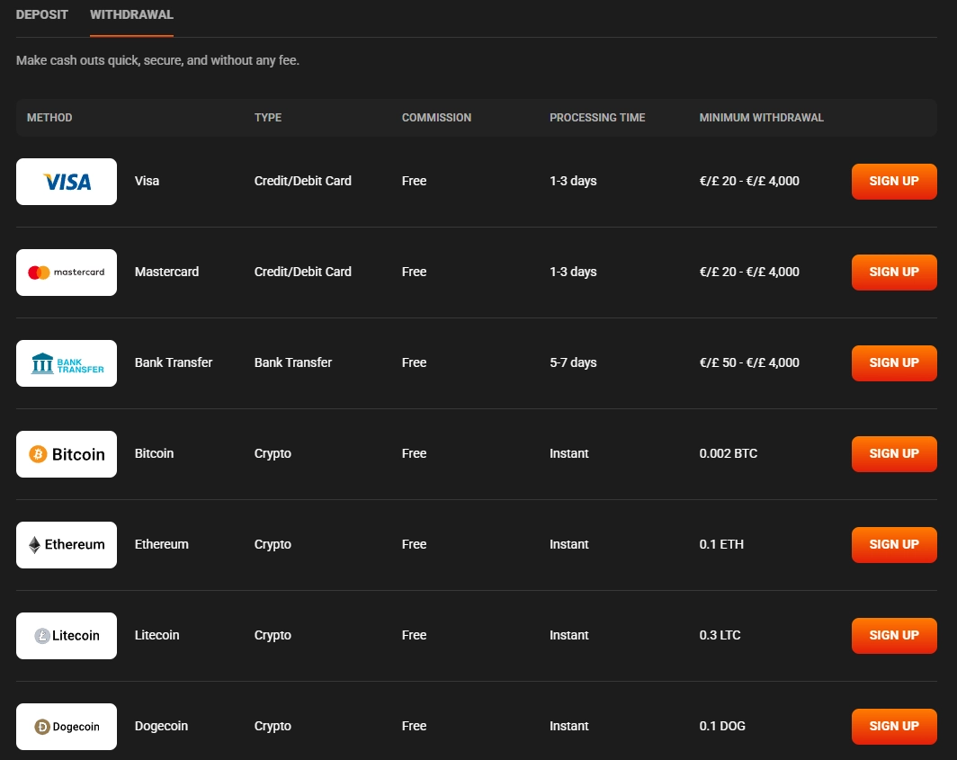Click Bank Transfer in the Method column

click(174, 362)
